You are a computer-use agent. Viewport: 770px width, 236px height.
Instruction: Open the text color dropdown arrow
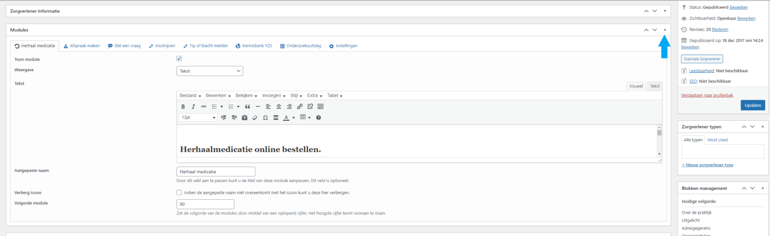pos(293,117)
